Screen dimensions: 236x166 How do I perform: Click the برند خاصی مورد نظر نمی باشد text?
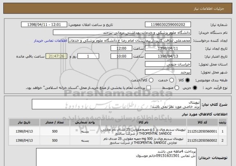(176, 107)
